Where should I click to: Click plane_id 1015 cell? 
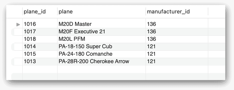[40, 54]
